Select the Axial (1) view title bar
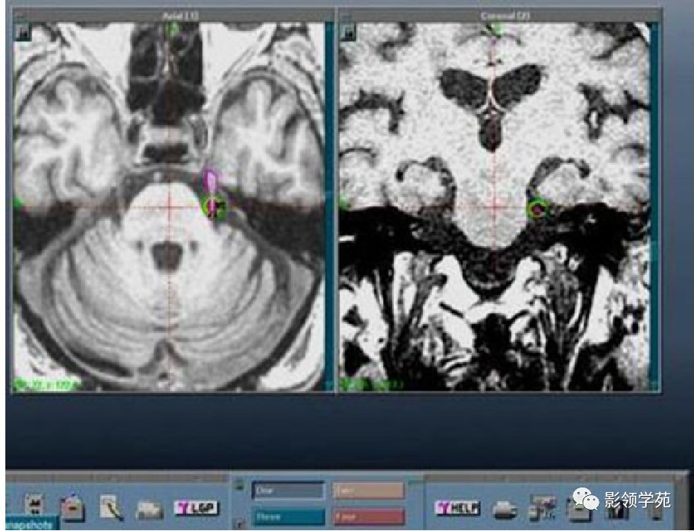Image resolution: width=694 pixels, height=531 pixels. [174, 15]
